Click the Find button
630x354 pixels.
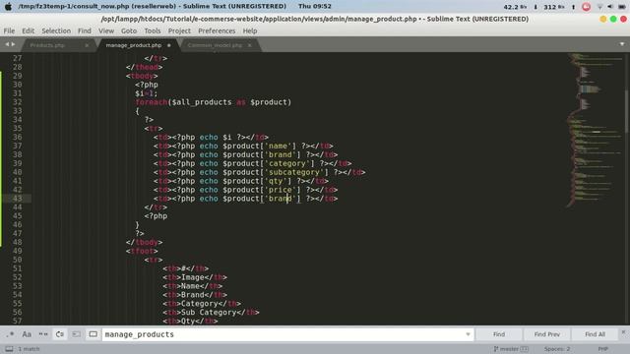click(x=499, y=334)
